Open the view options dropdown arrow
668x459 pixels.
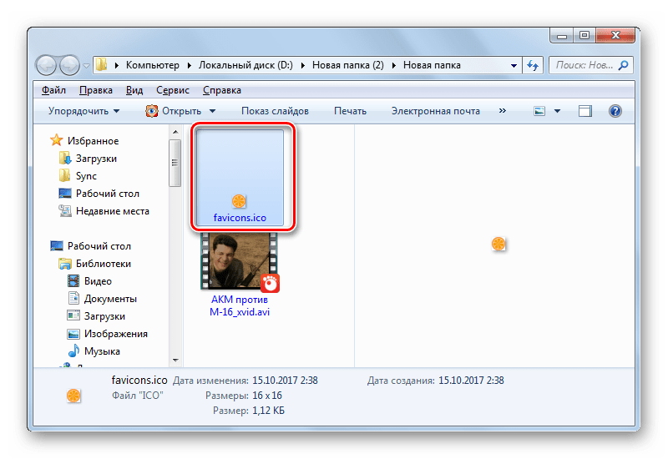tap(557, 111)
